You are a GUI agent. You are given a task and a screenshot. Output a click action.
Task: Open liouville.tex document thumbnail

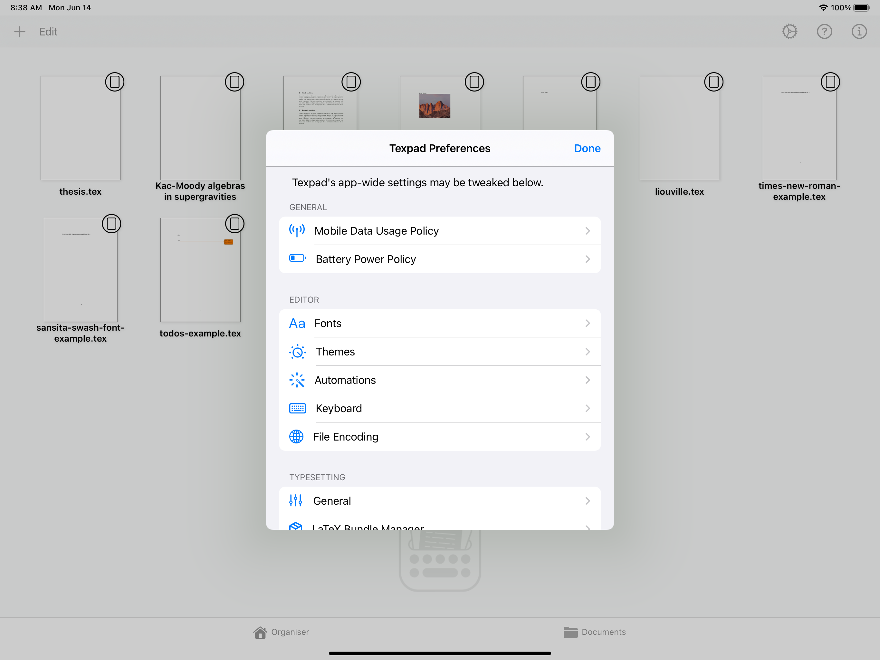[x=680, y=128]
